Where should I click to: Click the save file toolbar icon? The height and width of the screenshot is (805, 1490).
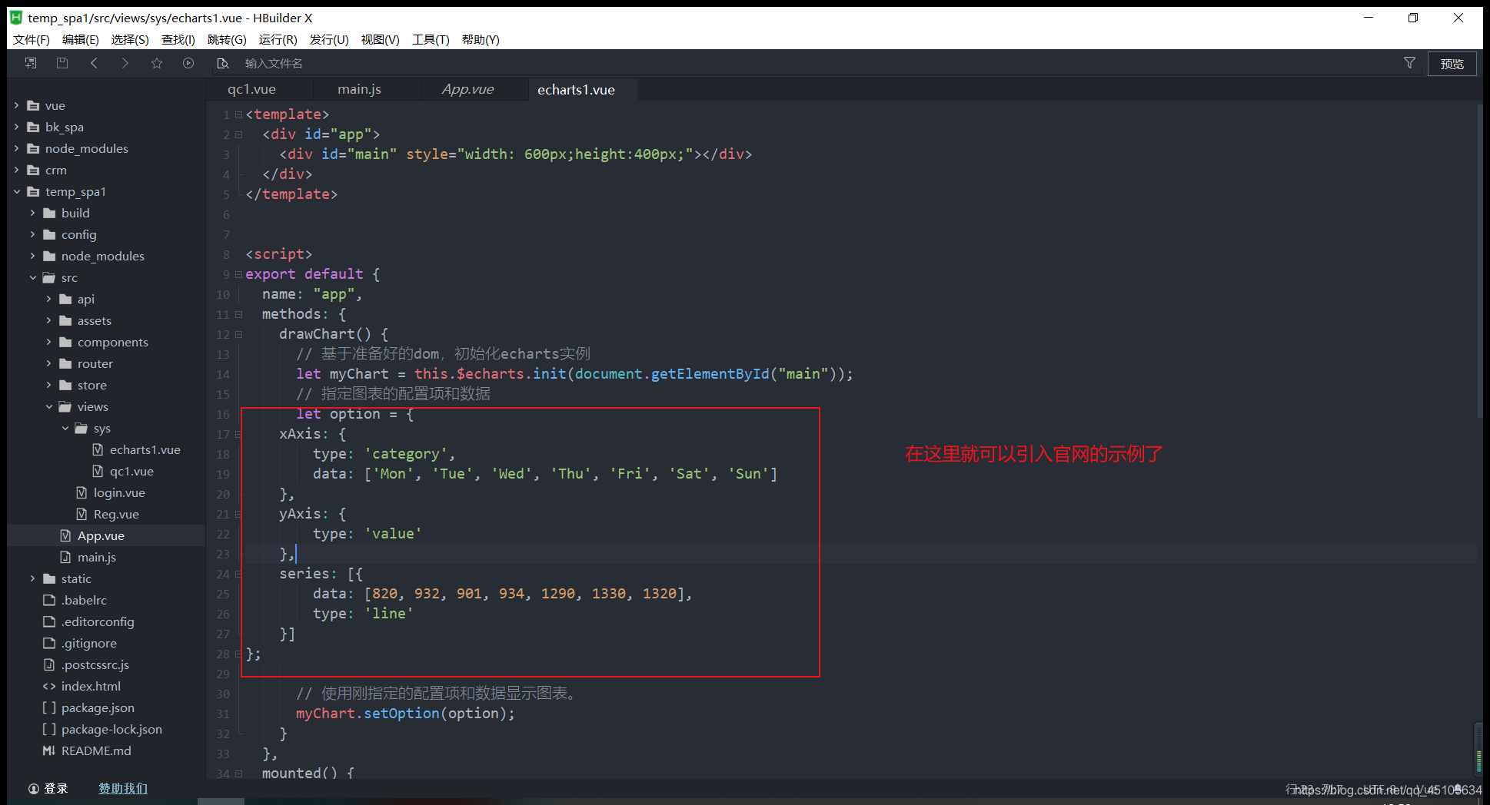[62, 63]
